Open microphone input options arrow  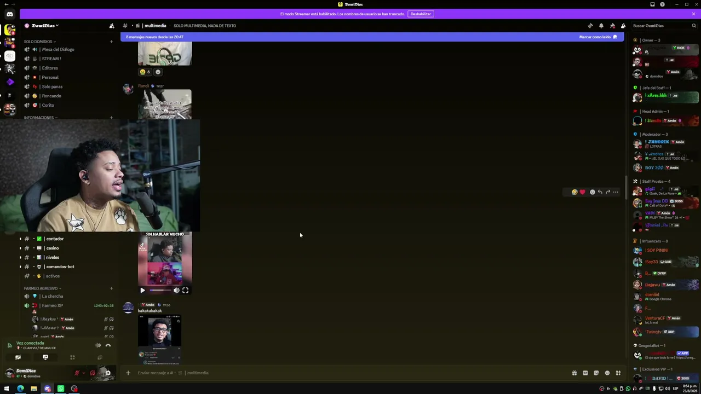click(83, 373)
